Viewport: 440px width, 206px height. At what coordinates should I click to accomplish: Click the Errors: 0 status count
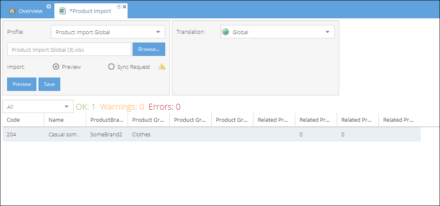pyautogui.click(x=164, y=107)
